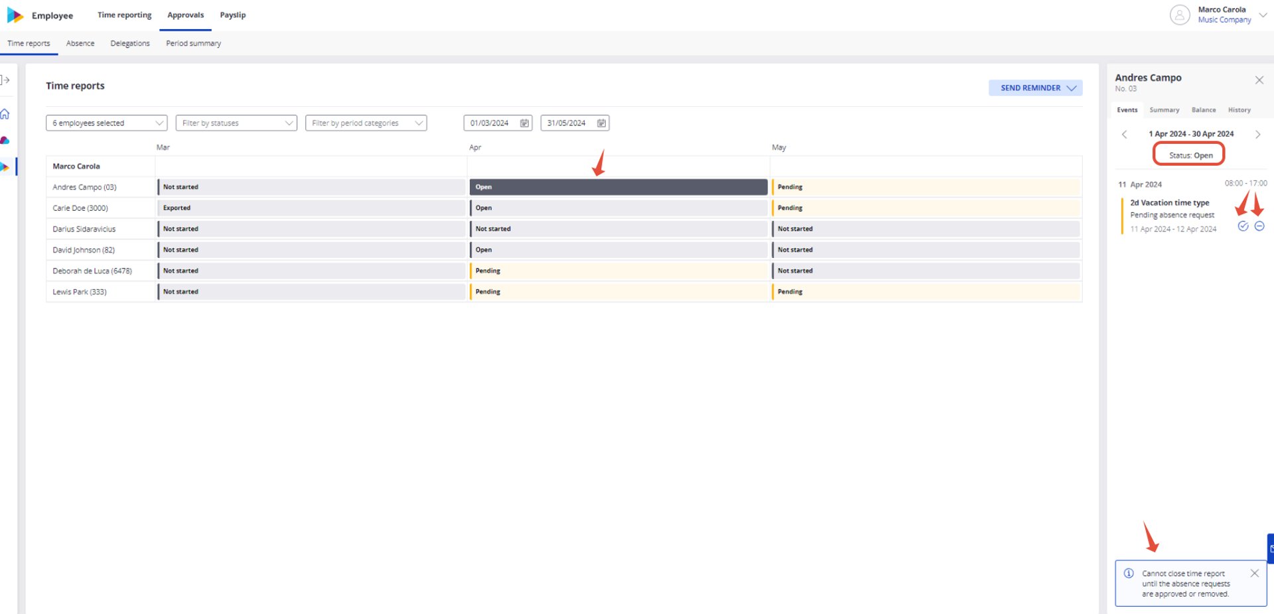This screenshot has height=614, width=1274.
Task: Go to previous period in side panel
Action: 1124,135
